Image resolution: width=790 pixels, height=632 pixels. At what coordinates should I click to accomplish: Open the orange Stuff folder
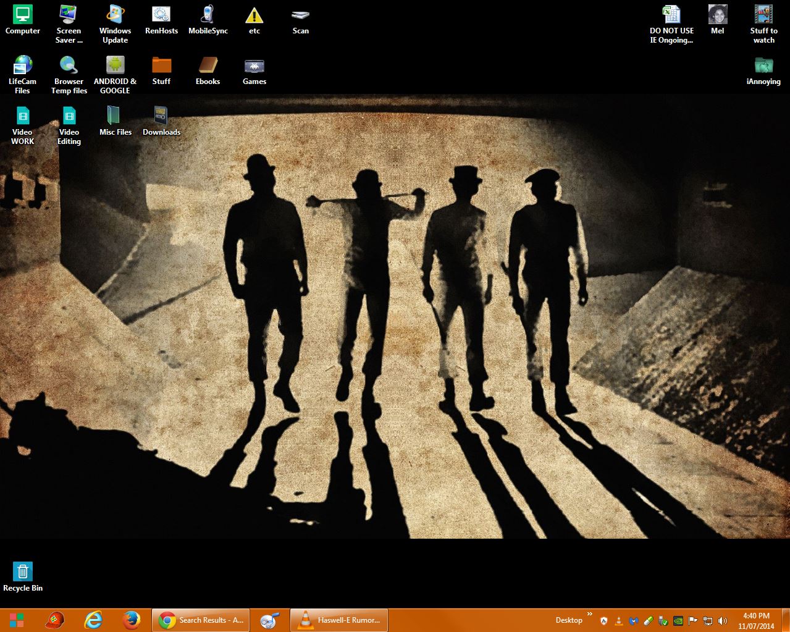161,71
